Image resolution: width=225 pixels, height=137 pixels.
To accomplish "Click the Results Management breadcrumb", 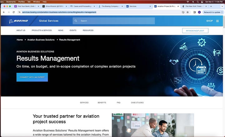I will coord(70,40).
